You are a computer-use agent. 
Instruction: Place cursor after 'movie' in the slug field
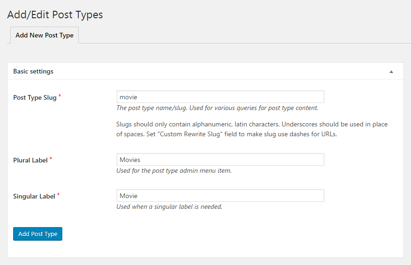point(138,97)
